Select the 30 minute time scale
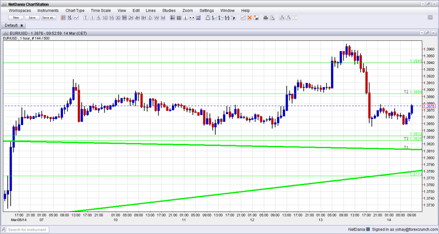Image resolution: width=439 pixels, height=234 pixels. 118,18
